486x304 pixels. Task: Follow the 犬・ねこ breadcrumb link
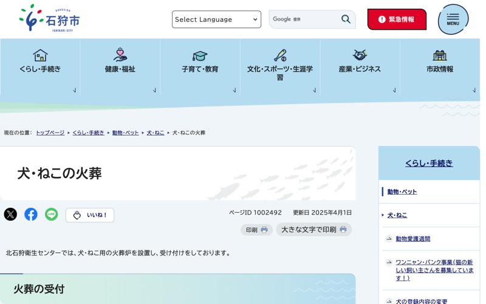click(x=156, y=133)
